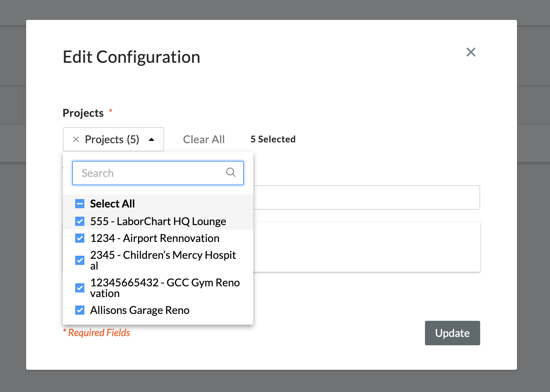This screenshot has height=392, width=550.
Task: Close the Edit Configuration dialog
Action: 471,52
